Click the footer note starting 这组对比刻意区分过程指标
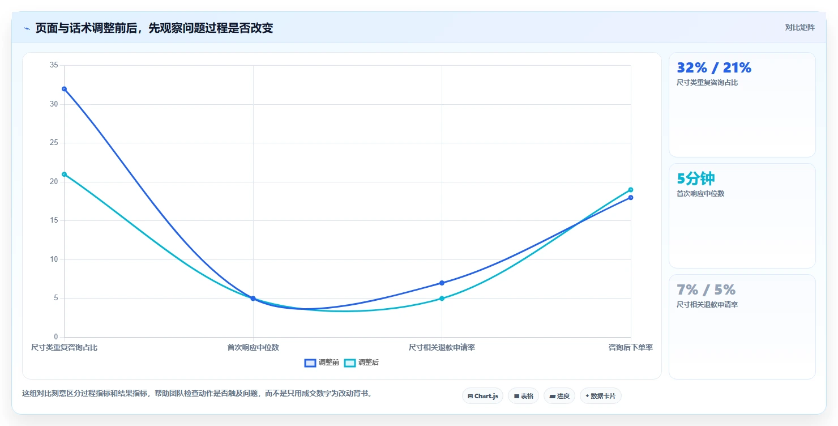The height and width of the screenshot is (426, 838). click(x=199, y=393)
